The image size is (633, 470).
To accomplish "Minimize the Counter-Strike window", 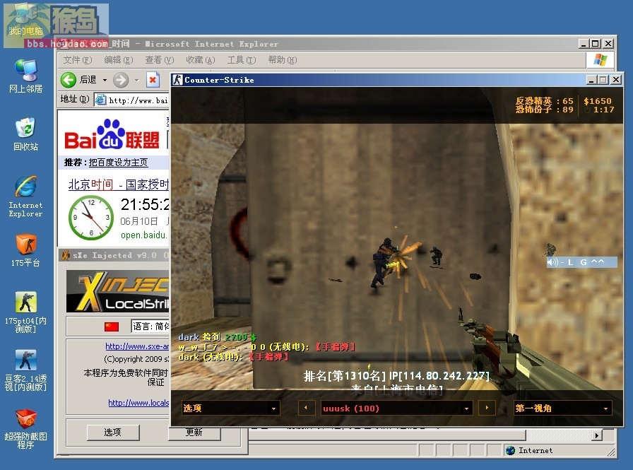I will [591, 80].
